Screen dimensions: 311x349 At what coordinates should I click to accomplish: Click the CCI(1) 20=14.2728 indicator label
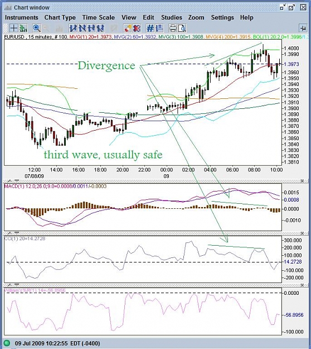[x=25, y=238]
